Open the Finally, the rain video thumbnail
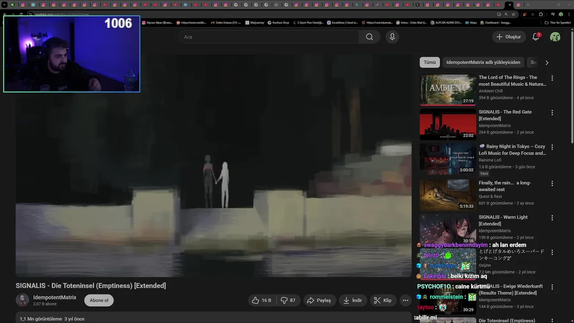This screenshot has width=574, height=323. [x=448, y=195]
